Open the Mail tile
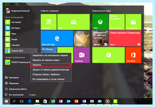 pyautogui.click(x=73, y=22)
